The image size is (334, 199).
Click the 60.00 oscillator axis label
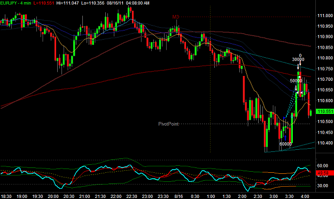coord(322,166)
